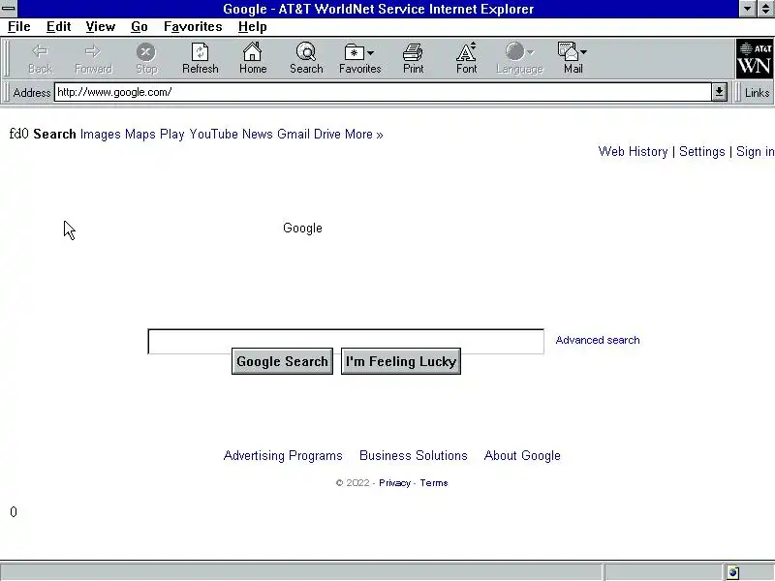Expand the Language toolbar dropdown arrow
Image resolution: width=775 pixels, height=581 pixels.
click(x=530, y=52)
